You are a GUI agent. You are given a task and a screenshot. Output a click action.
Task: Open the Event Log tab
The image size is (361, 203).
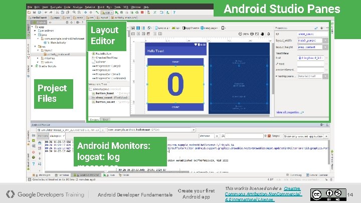click(294, 175)
